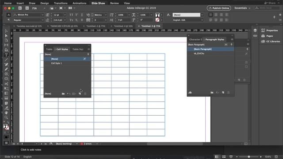Open the CC Libraries panel button
The image size is (283, 159).
click(271, 42)
